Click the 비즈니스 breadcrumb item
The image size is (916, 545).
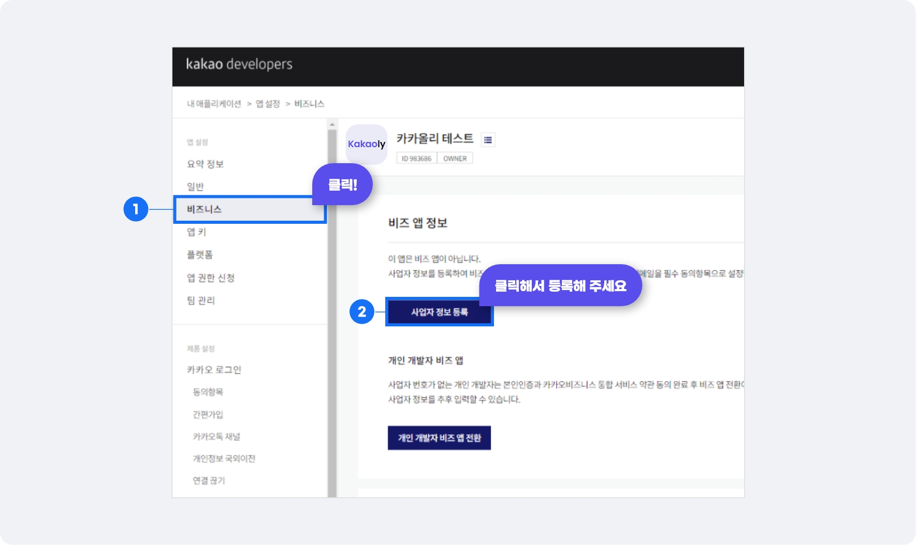coord(309,104)
